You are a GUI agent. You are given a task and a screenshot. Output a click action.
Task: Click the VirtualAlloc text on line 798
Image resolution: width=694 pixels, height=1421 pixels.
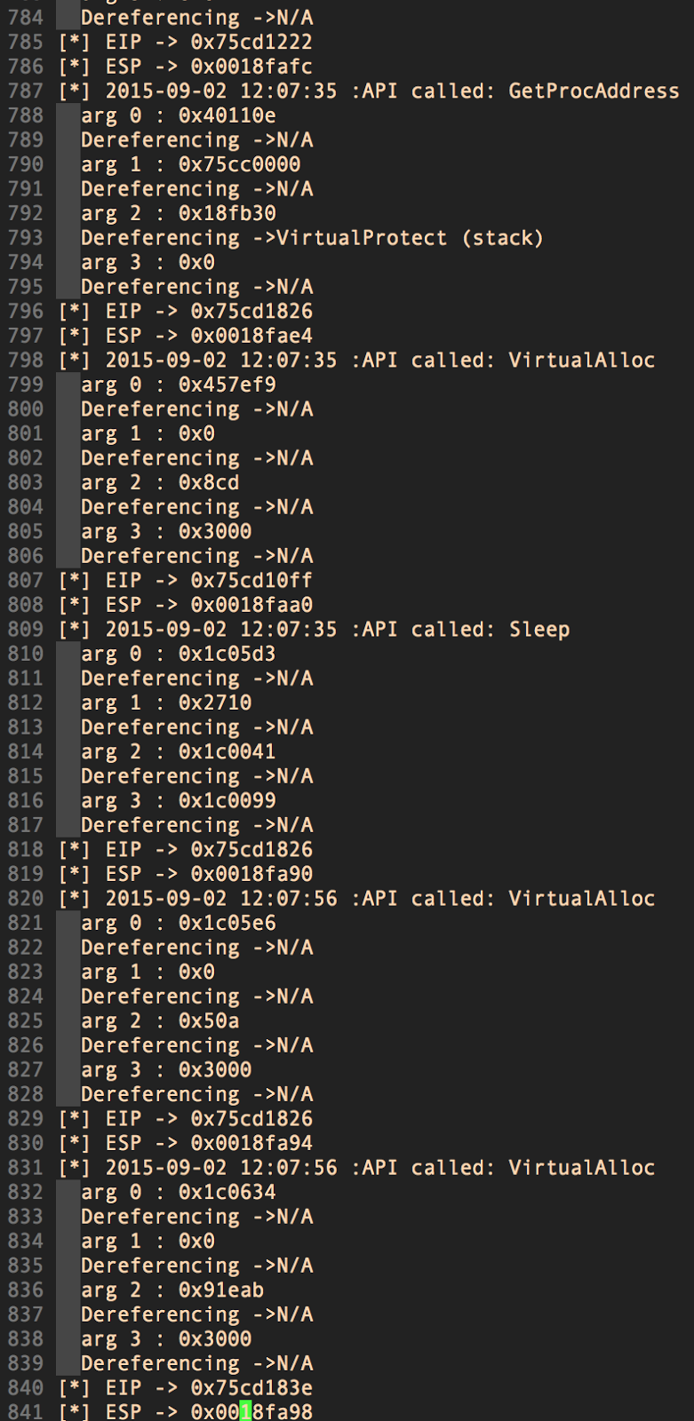click(581, 360)
